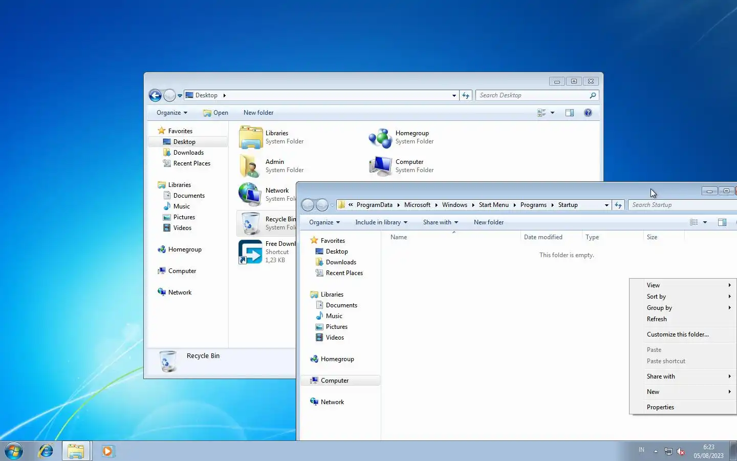Choose Customize this folder from context menu
737x461 pixels.
(683, 334)
